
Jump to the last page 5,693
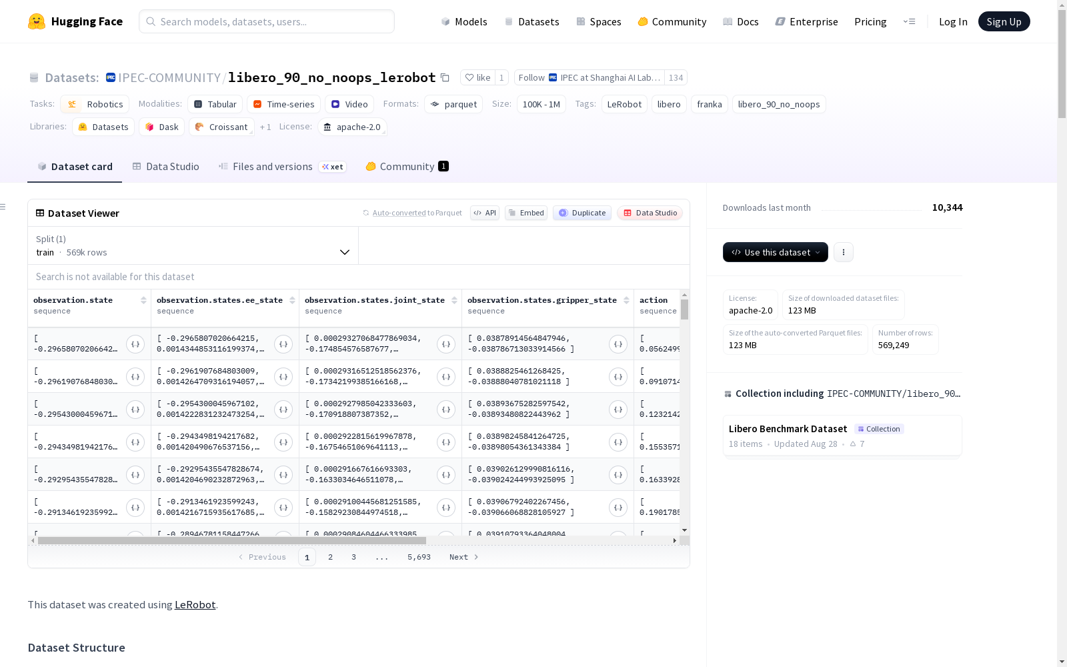point(419,557)
